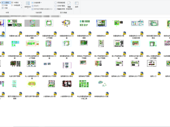Select the 庭院景观设计图纸 file thumbnail
170x127 pixels.
click(x=67, y=65)
